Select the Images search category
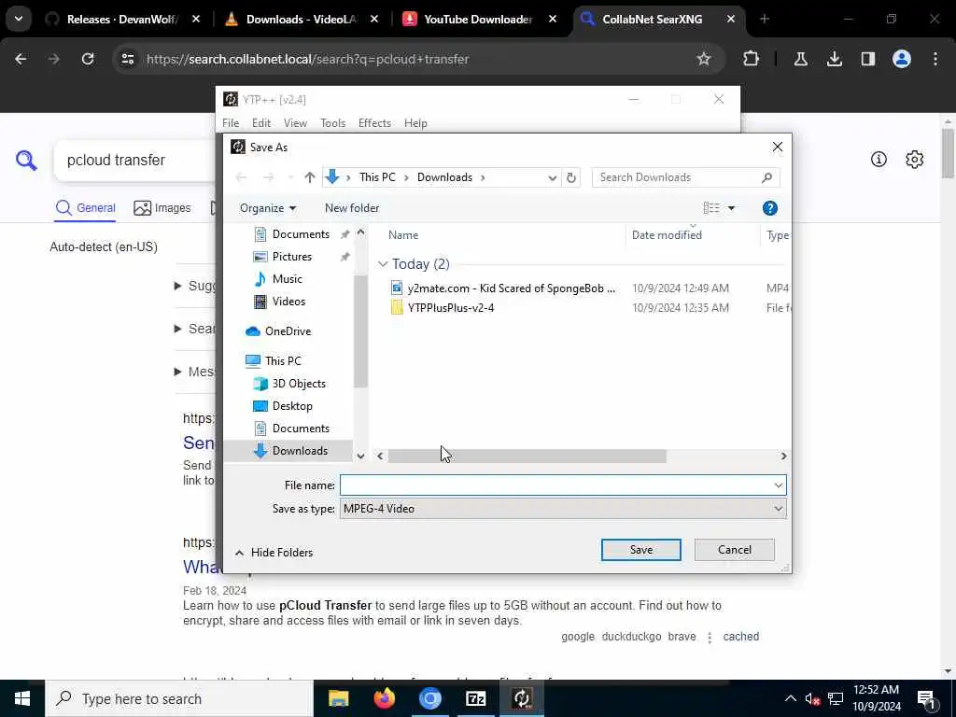 pos(162,208)
